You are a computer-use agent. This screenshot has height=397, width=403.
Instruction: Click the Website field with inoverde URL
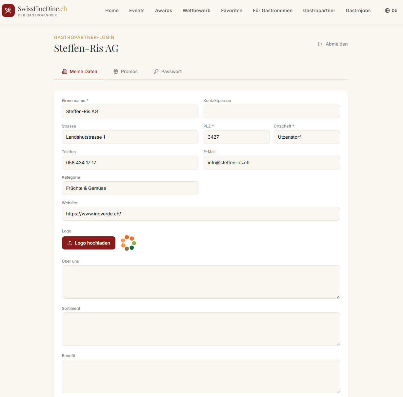tap(201, 214)
